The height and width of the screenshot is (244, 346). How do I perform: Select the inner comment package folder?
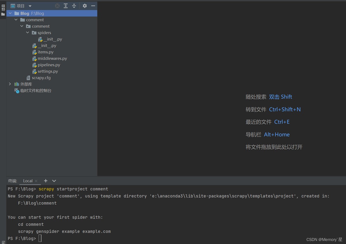(41, 26)
